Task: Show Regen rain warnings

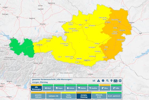Action: click(59, 87)
